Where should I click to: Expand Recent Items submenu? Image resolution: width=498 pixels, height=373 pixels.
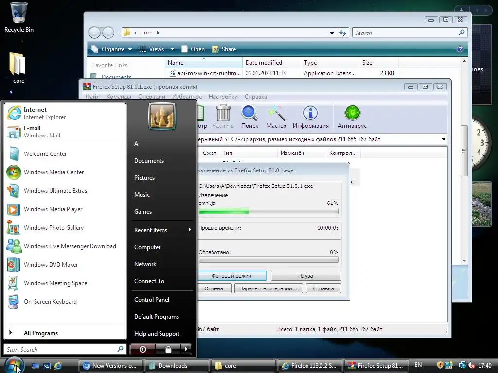[x=162, y=230]
